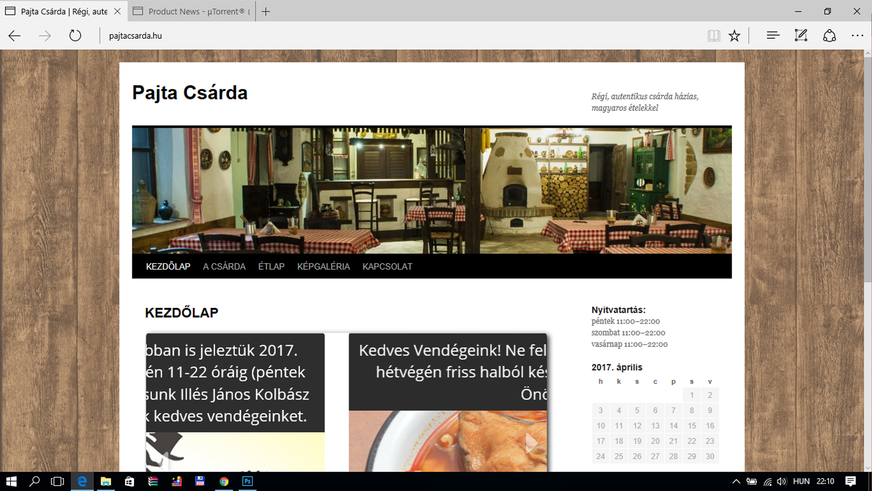872x491 pixels.
Task: Click the page vertical scrollbar thumb
Action: coord(868,169)
